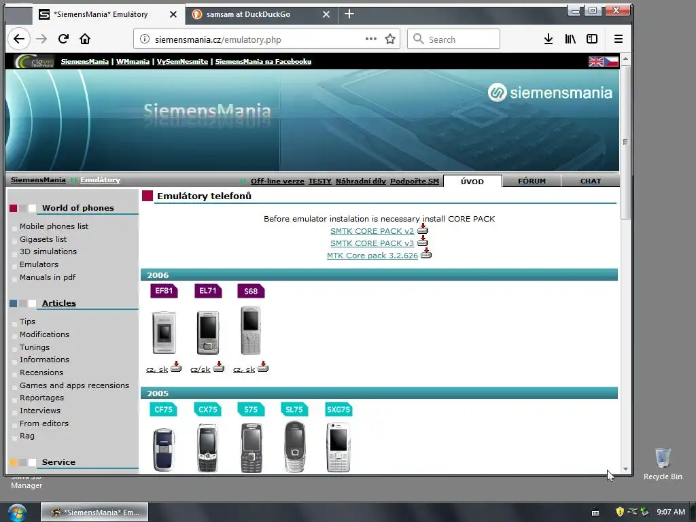Open the FÓRUM tab

point(532,181)
